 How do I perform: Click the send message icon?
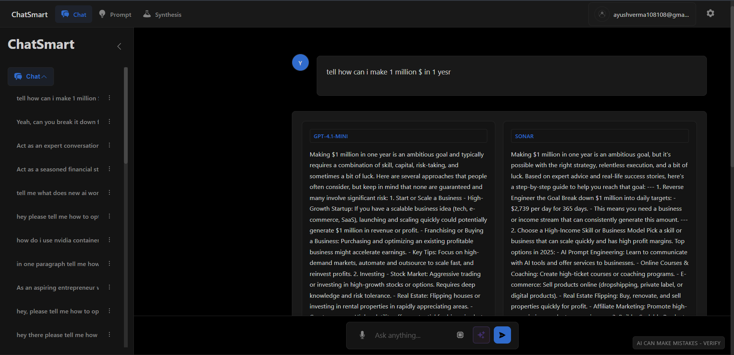(x=502, y=335)
